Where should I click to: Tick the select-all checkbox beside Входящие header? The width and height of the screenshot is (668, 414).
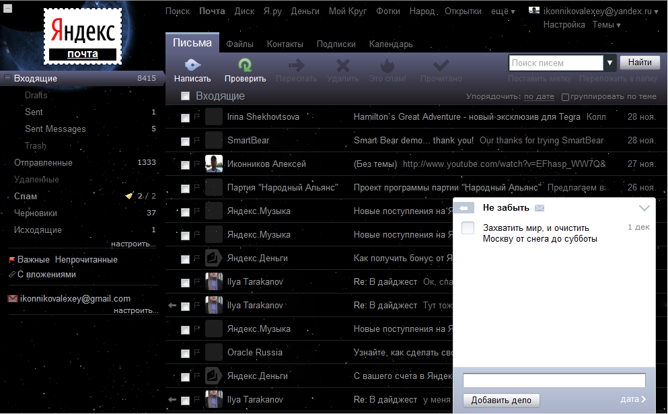[x=185, y=96]
